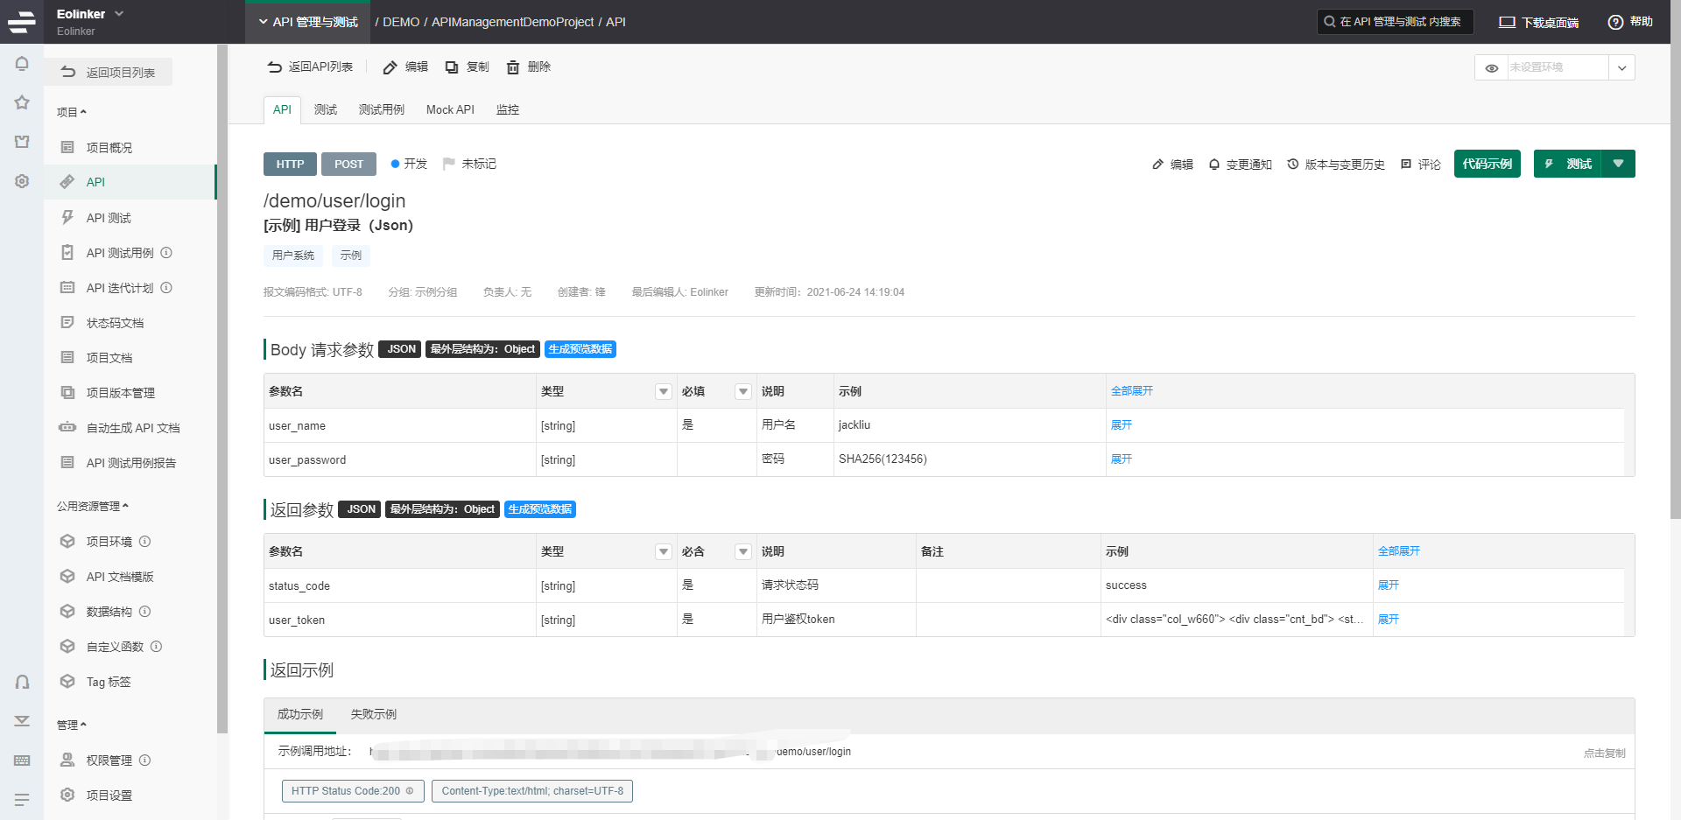
Task: Click the delete trash icon
Action: (x=513, y=67)
